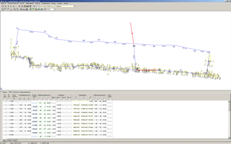Select the 'Пикеты' panel tab
Screen dimensions: 231x144
16,92
